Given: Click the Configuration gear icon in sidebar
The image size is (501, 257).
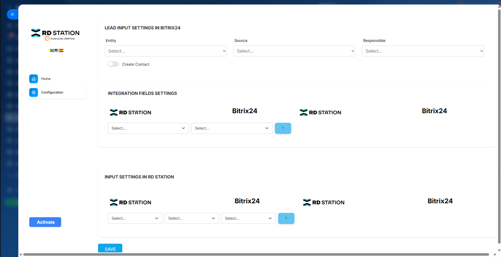Looking at the screenshot, I should tap(34, 92).
